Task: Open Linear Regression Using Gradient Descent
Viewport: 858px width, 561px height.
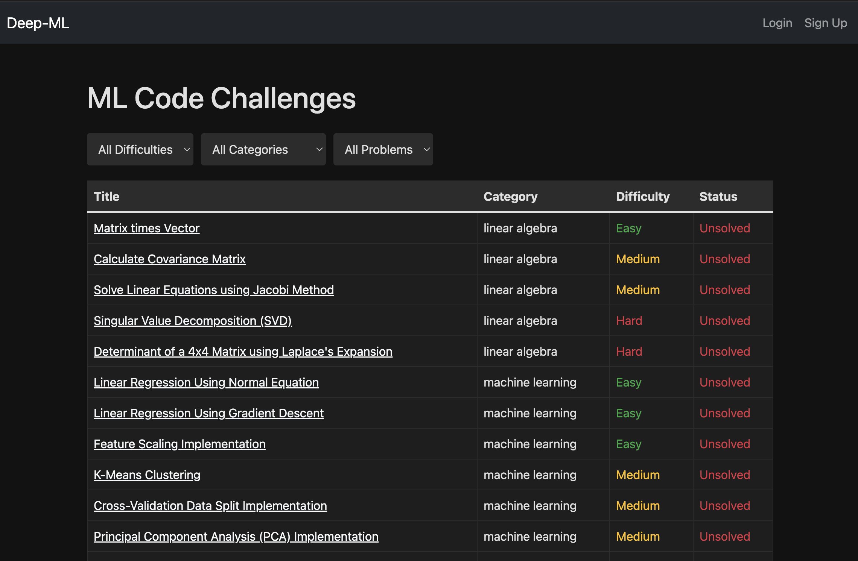Action: [x=208, y=413]
